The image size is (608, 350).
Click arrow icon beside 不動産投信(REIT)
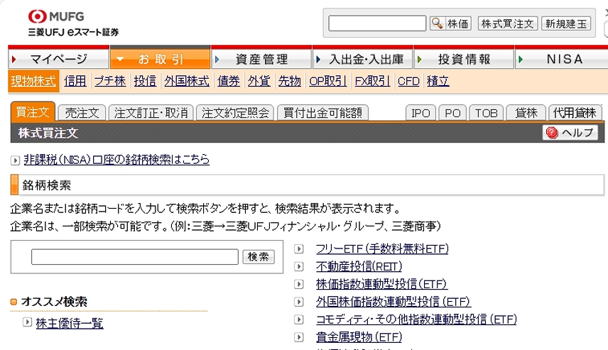[x=299, y=267]
